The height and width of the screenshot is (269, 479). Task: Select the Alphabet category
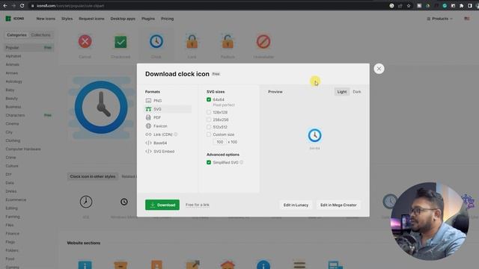pos(13,56)
